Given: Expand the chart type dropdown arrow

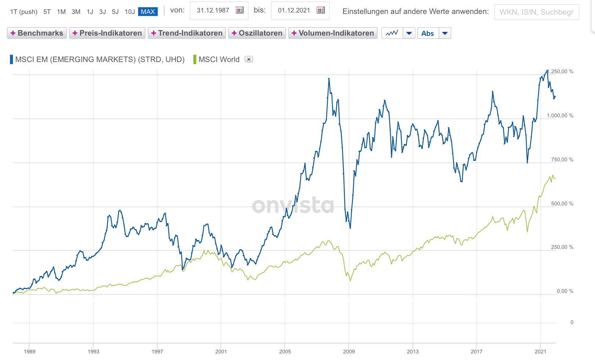Looking at the screenshot, I should point(409,33).
